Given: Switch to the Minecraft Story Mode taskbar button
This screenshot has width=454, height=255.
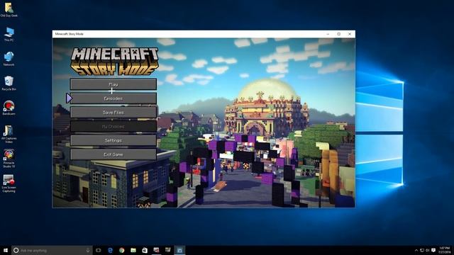Looking at the screenshot, I should coord(179,250).
